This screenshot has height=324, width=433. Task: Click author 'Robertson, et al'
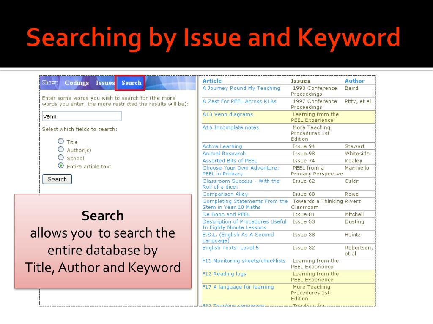tap(359, 251)
